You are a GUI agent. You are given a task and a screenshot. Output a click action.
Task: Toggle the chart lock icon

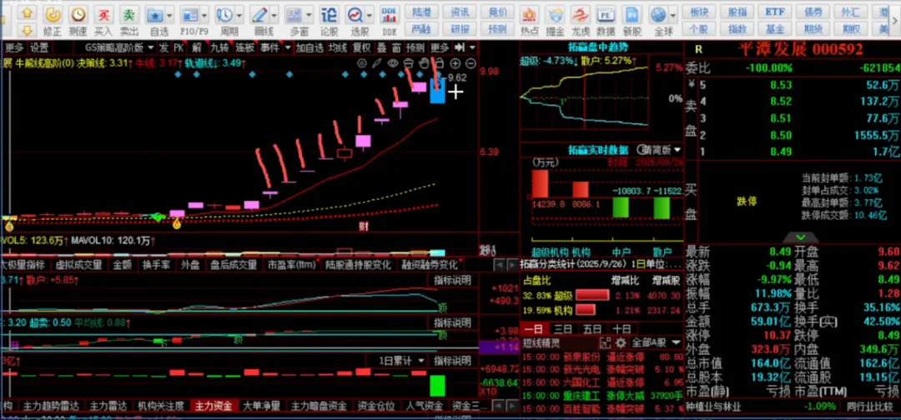coord(440,62)
